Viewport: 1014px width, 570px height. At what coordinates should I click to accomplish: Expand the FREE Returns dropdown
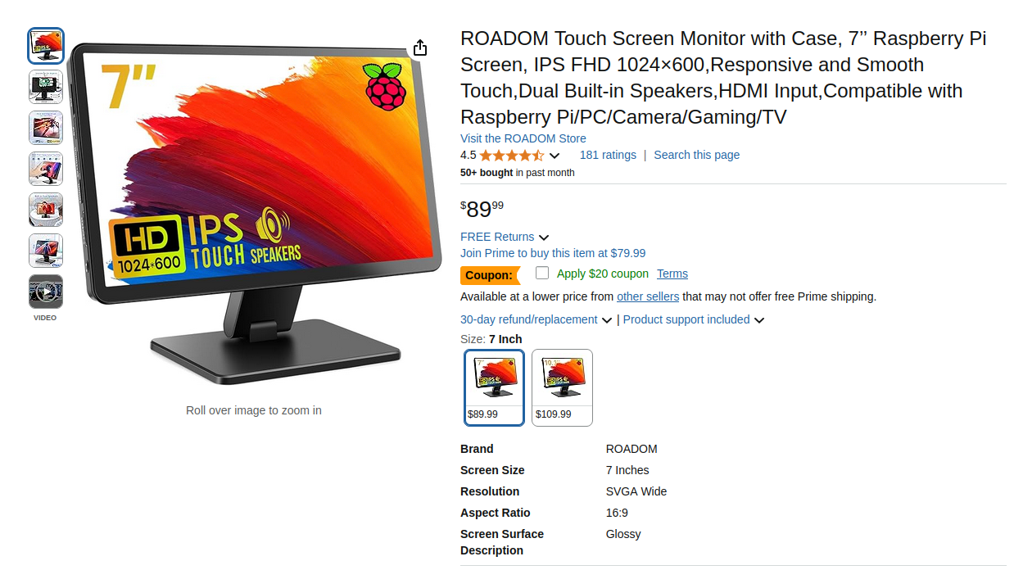[505, 237]
